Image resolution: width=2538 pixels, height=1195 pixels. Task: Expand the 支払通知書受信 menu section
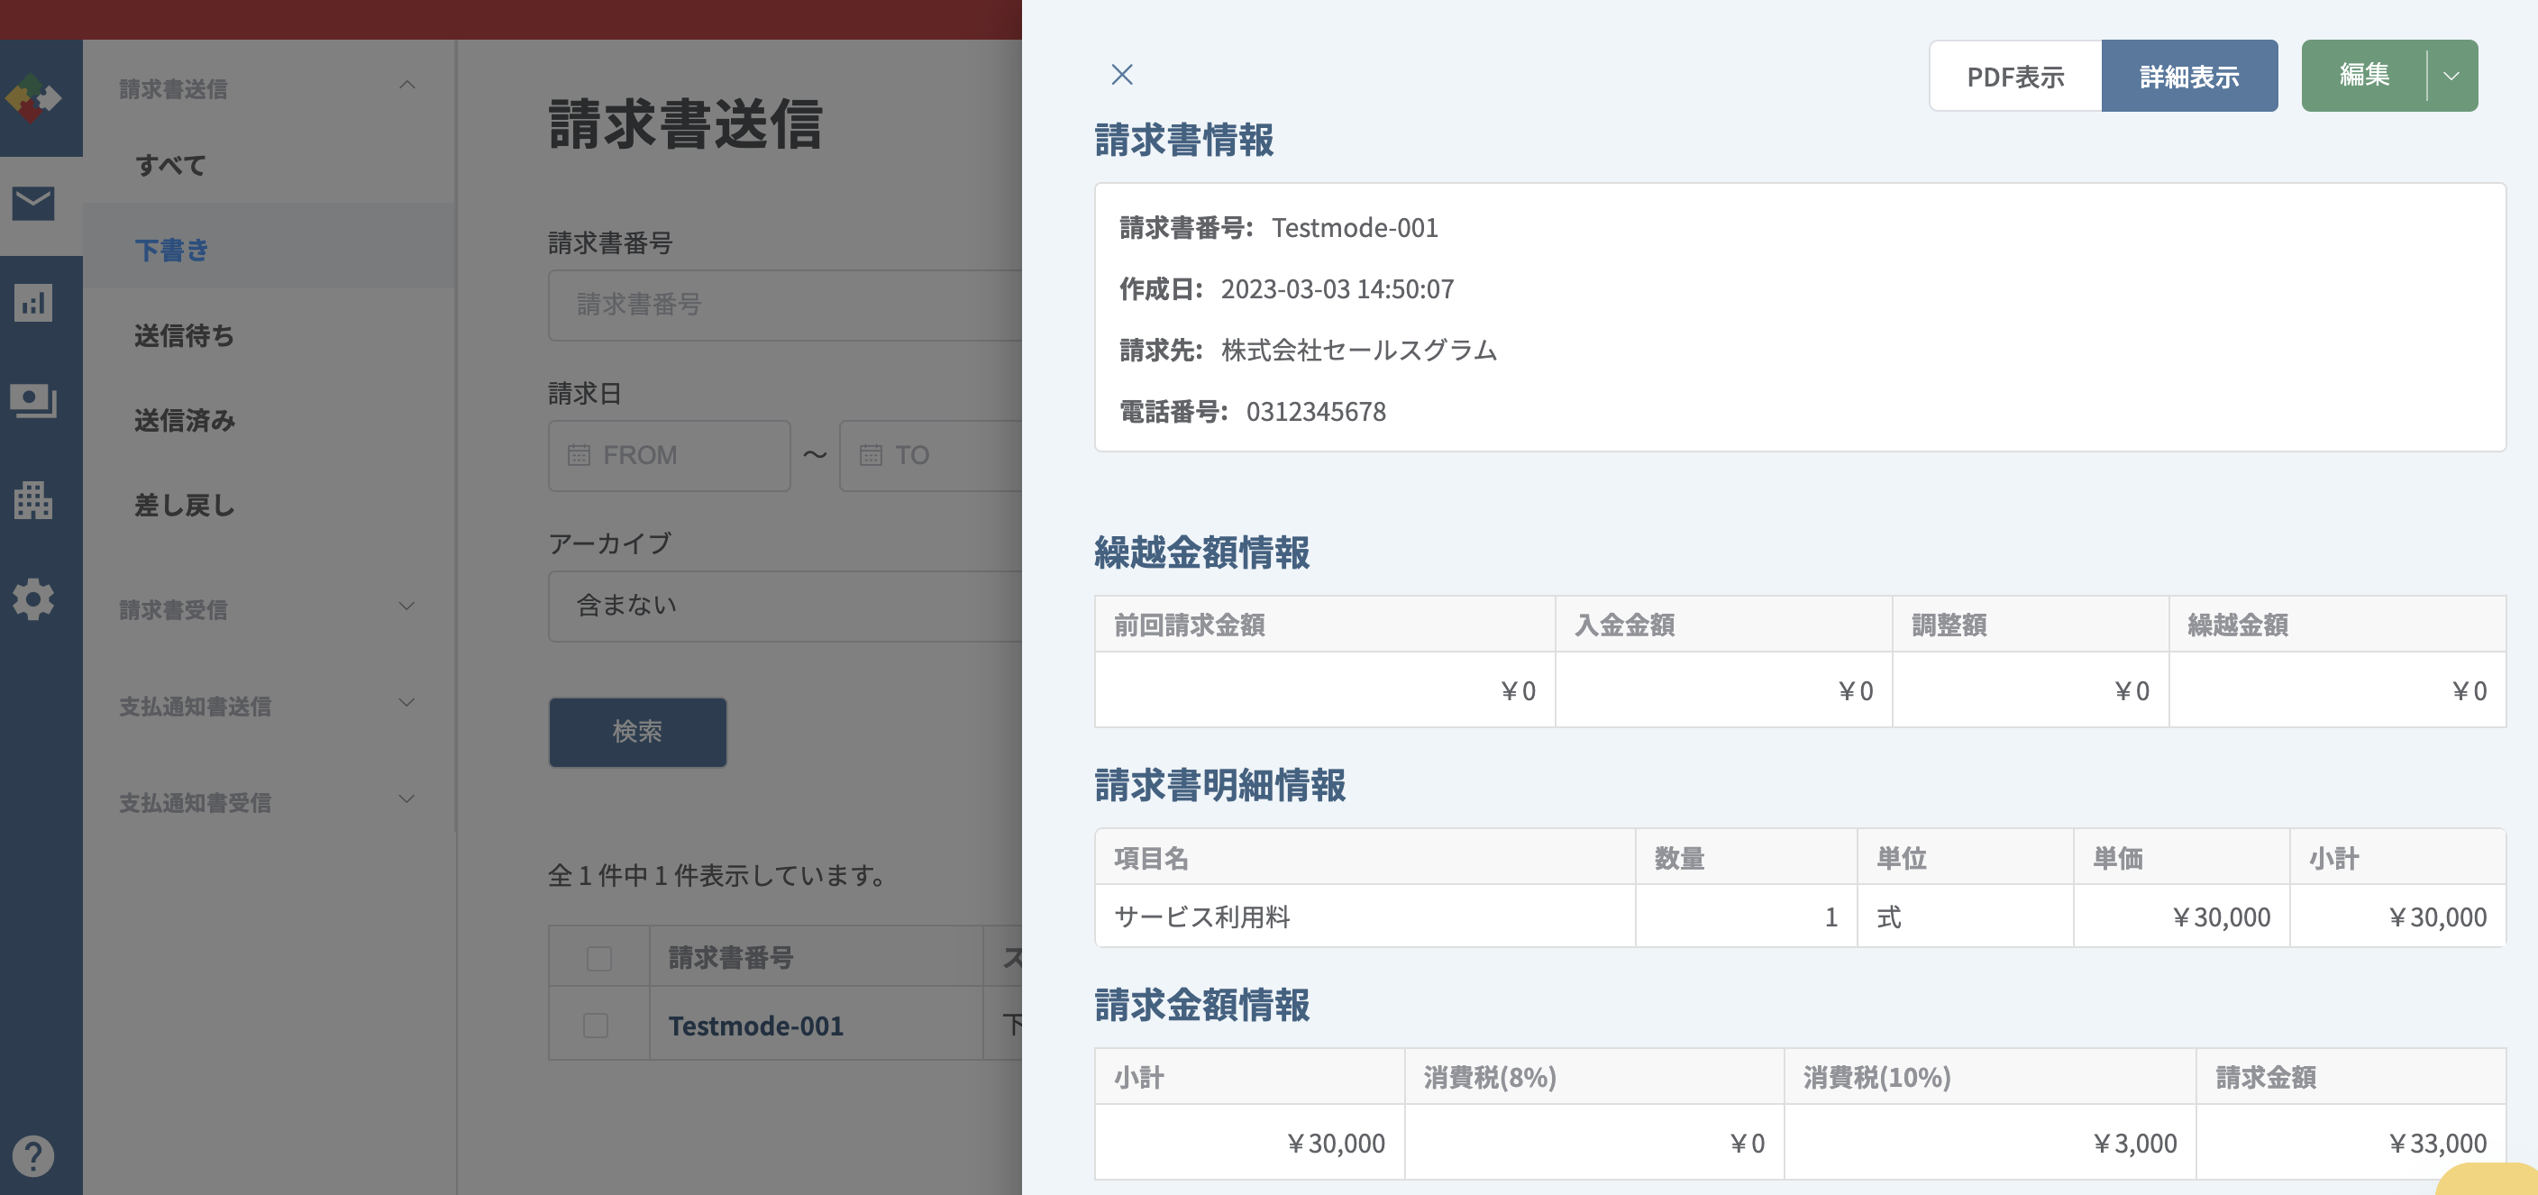(x=406, y=800)
